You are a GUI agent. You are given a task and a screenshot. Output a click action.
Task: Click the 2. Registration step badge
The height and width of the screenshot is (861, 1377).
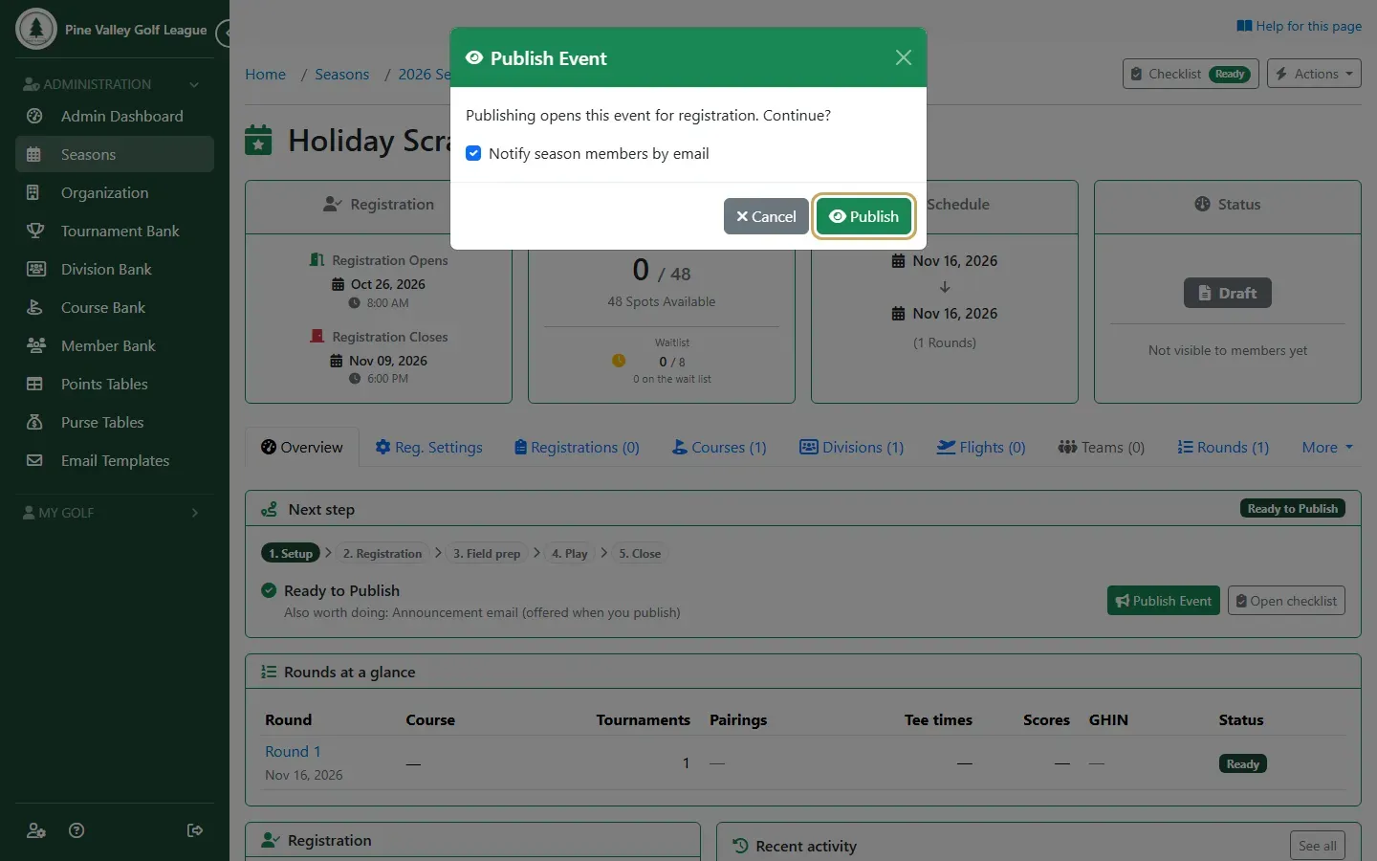[382, 553]
